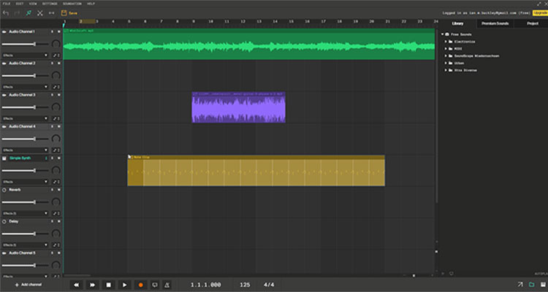Click the rewind transport button

[x=76, y=285]
